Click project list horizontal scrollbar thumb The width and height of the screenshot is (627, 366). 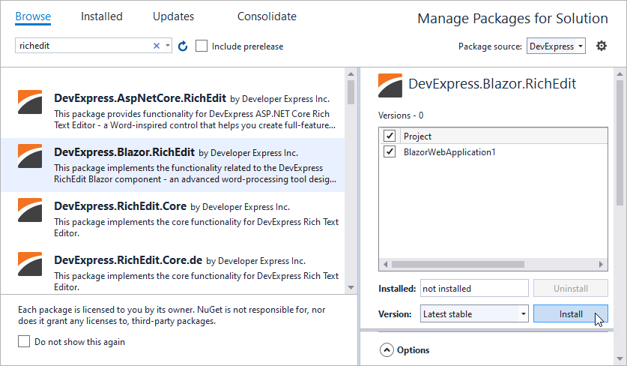(x=458, y=264)
